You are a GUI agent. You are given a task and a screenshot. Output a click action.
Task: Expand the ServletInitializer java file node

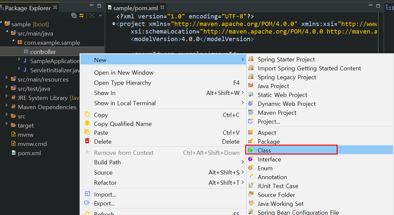click(19, 68)
